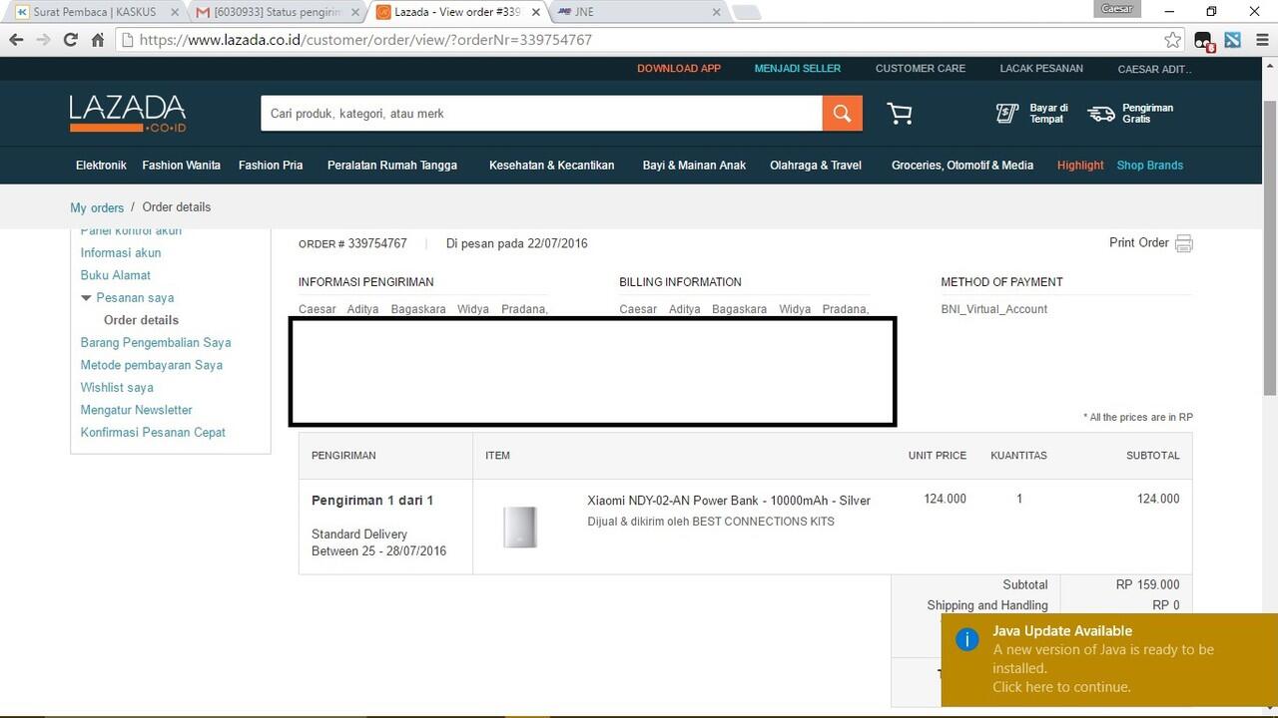Click the orange search magnifier button

pyautogui.click(x=843, y=114)
